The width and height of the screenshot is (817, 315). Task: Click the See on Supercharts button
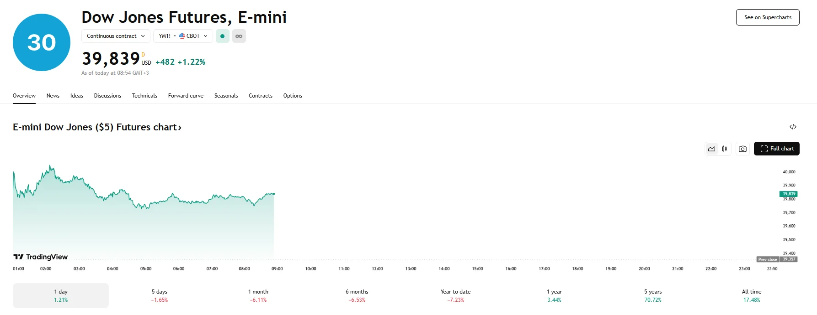[x=767, y=17]
